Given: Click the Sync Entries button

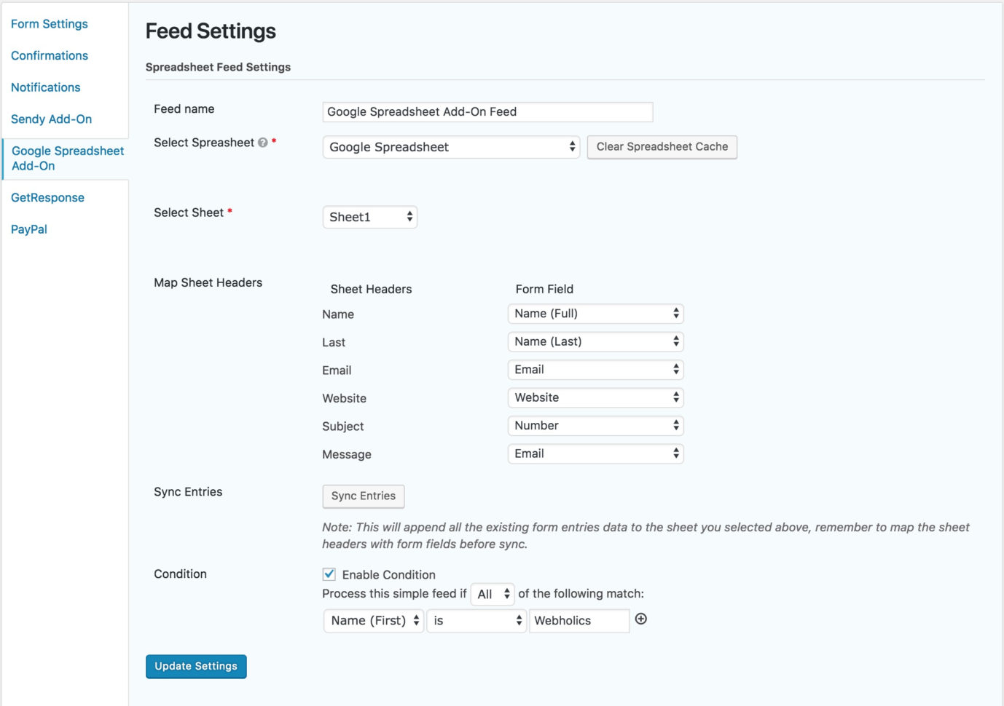Looking at the screenshot, I should (363, 496).
